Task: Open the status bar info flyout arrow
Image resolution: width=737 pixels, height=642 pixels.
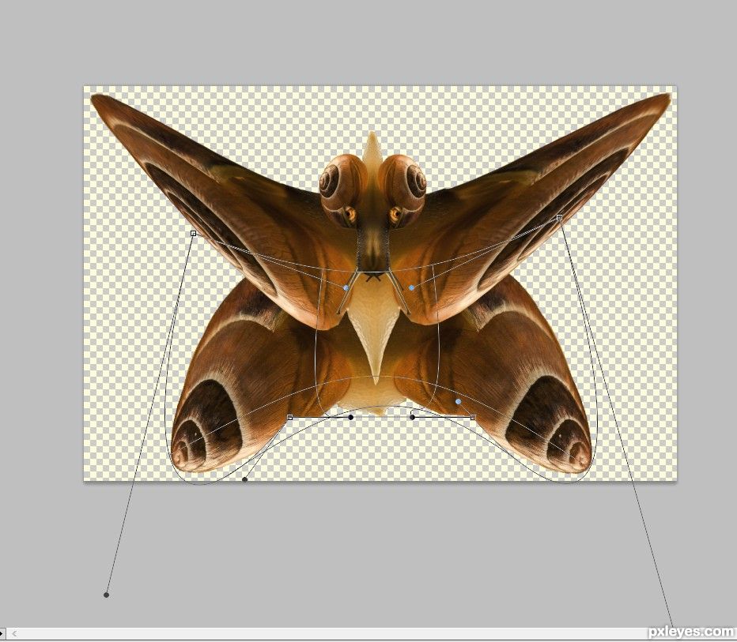Action: point(2,633)
